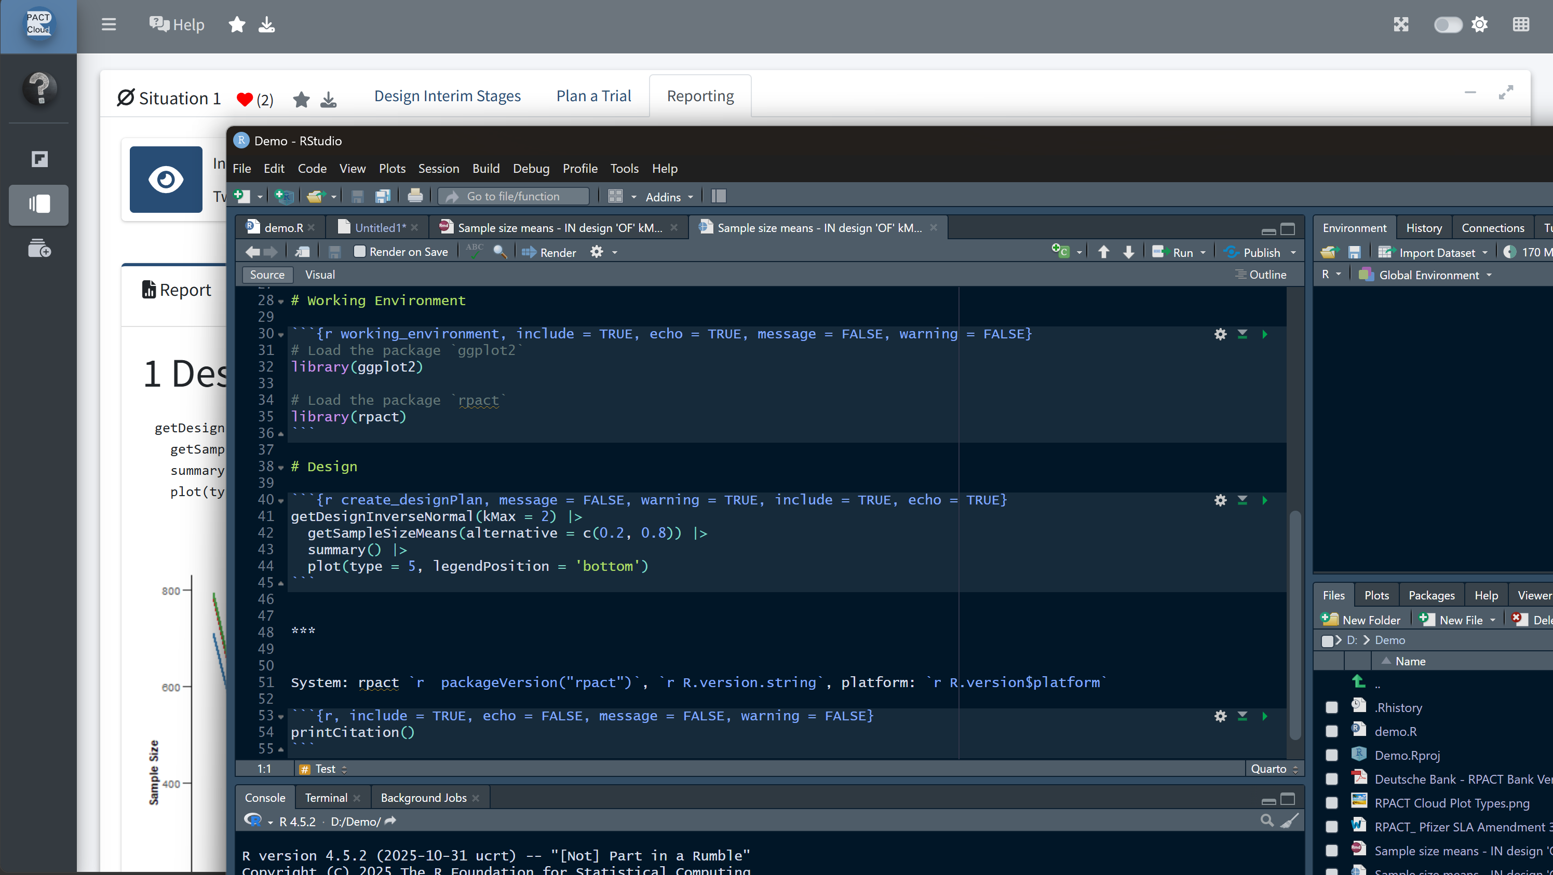The width and height of the screenshot is (1553, 875).
Task: Click the Save All icon in RStudio toolbar
Action: (383, 197)
